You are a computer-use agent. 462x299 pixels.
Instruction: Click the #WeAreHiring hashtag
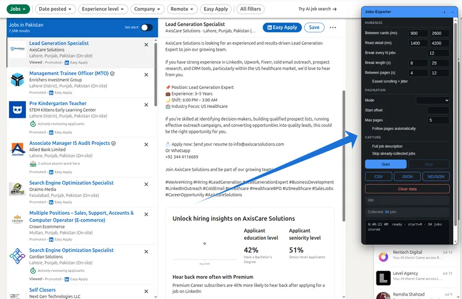pyautogui.click(x=179, y=182)
